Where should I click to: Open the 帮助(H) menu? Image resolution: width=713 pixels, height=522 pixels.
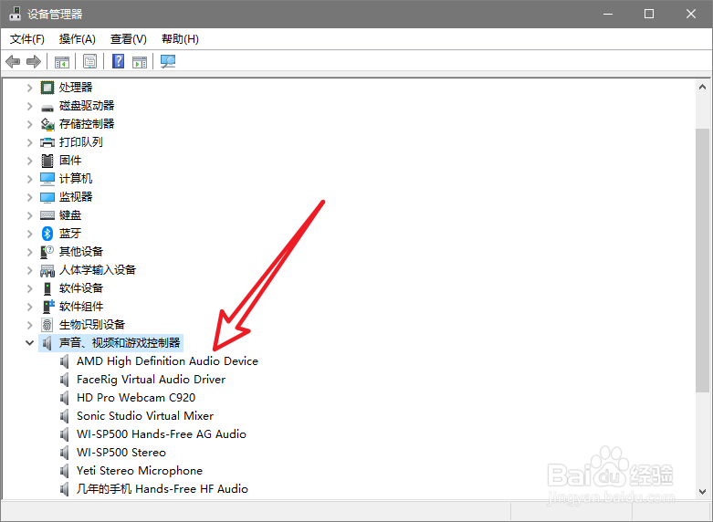[180, 39]
